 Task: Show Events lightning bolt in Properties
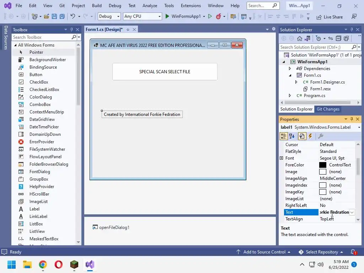point(310,136)
